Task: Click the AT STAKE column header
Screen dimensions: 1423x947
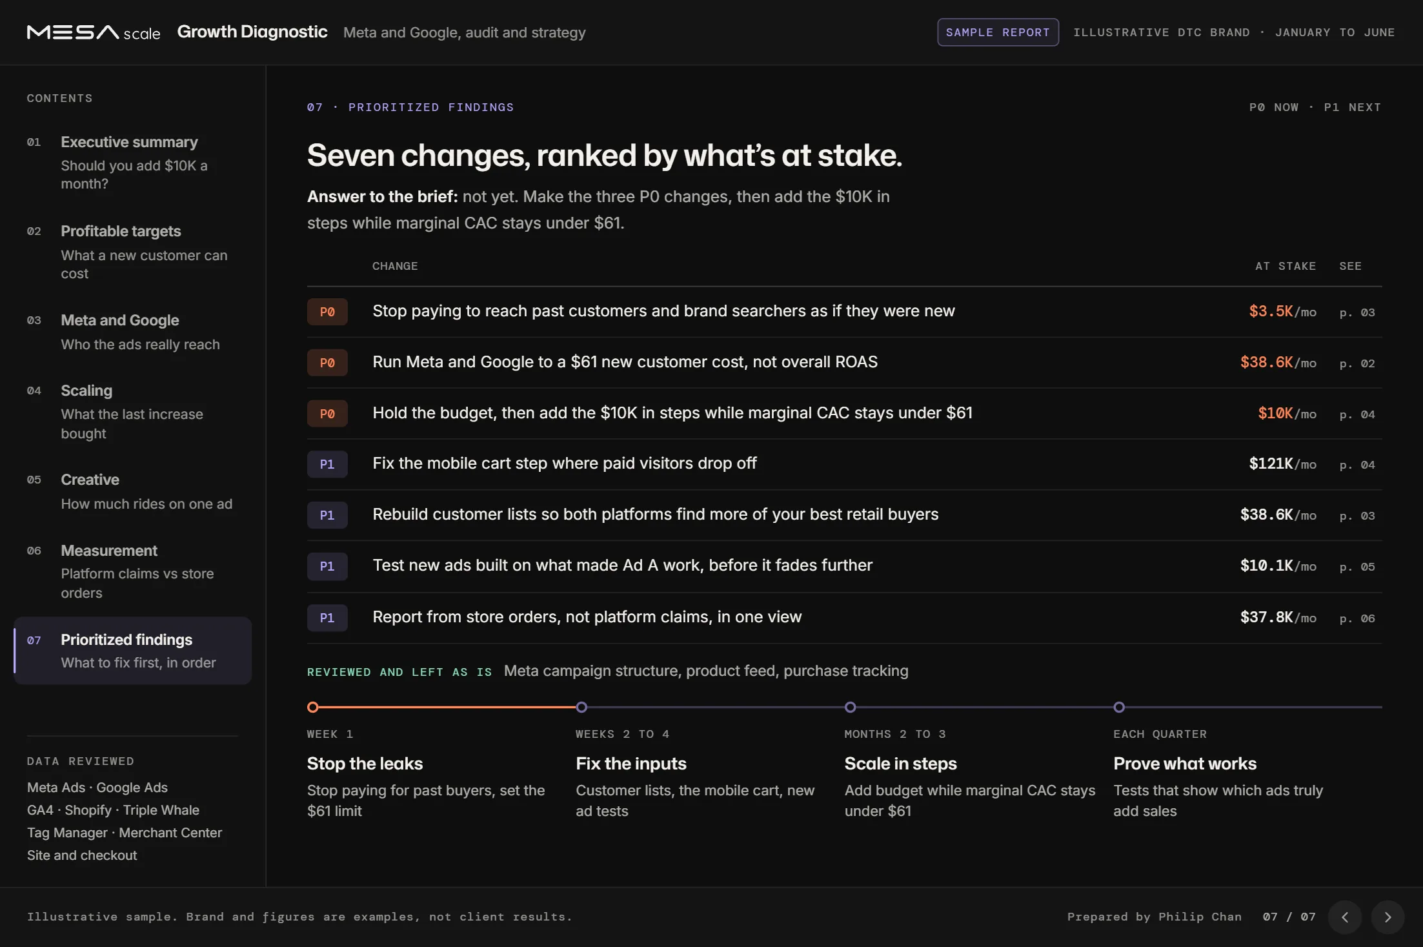Action: coord(1286,266)
